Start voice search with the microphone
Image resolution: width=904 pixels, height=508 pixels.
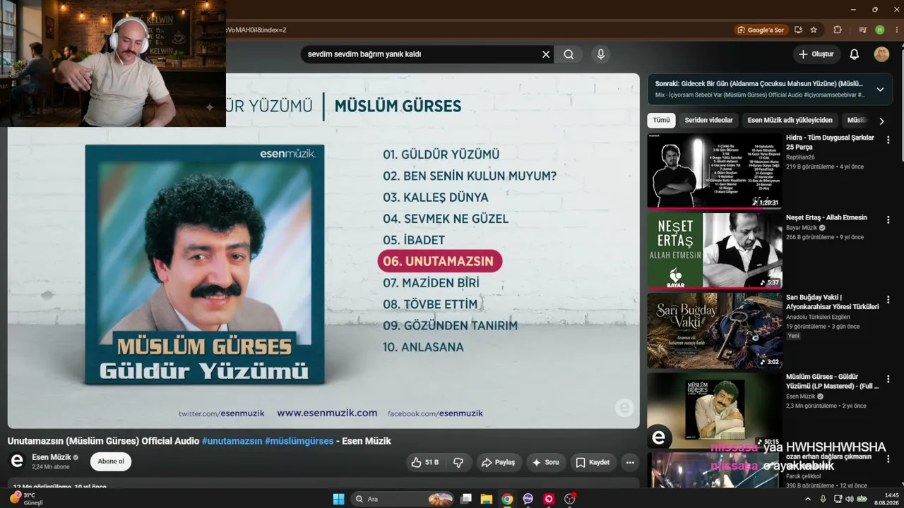pyautogui.click(x=600, y=54)
